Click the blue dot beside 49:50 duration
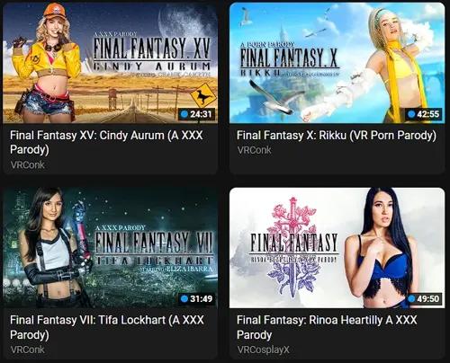This screenshot has height=363, width=450. [x=411, y=298]
